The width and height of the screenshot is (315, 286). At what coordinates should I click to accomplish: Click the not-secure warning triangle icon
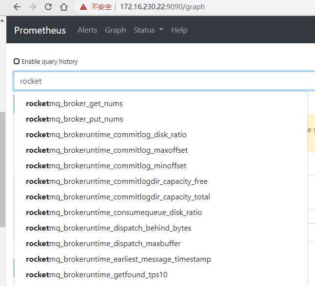tap(83, 7)
